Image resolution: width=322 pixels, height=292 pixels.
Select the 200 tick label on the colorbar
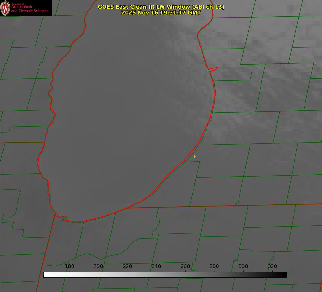pos(98,266)
